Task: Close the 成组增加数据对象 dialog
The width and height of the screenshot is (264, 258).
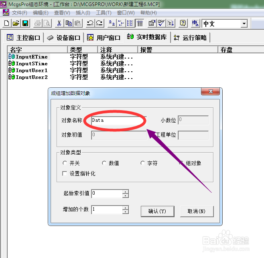Action: (211, 91)
